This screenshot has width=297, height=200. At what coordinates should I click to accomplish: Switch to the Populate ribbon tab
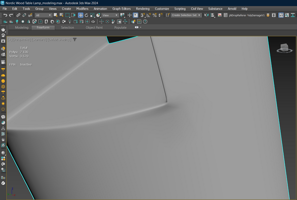(x=120, y=28)
